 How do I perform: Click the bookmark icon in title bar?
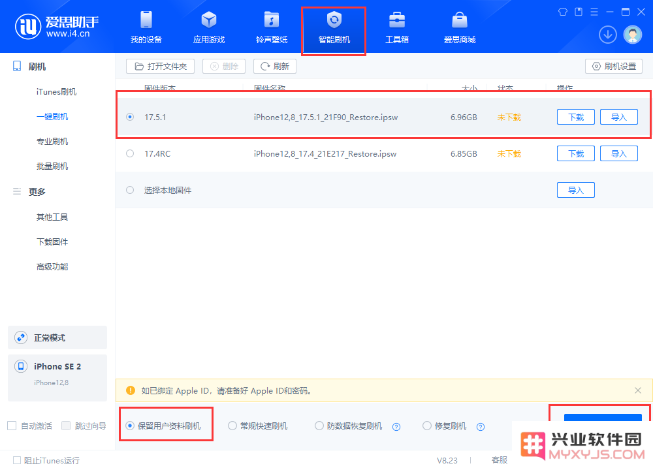pyautogui.click(x=579, y=12)
